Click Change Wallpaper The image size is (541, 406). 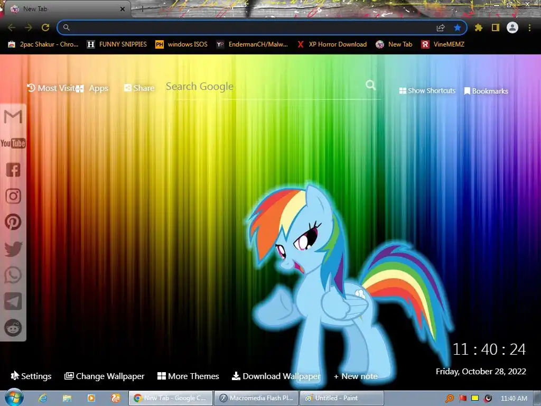[x=104, y=376]
